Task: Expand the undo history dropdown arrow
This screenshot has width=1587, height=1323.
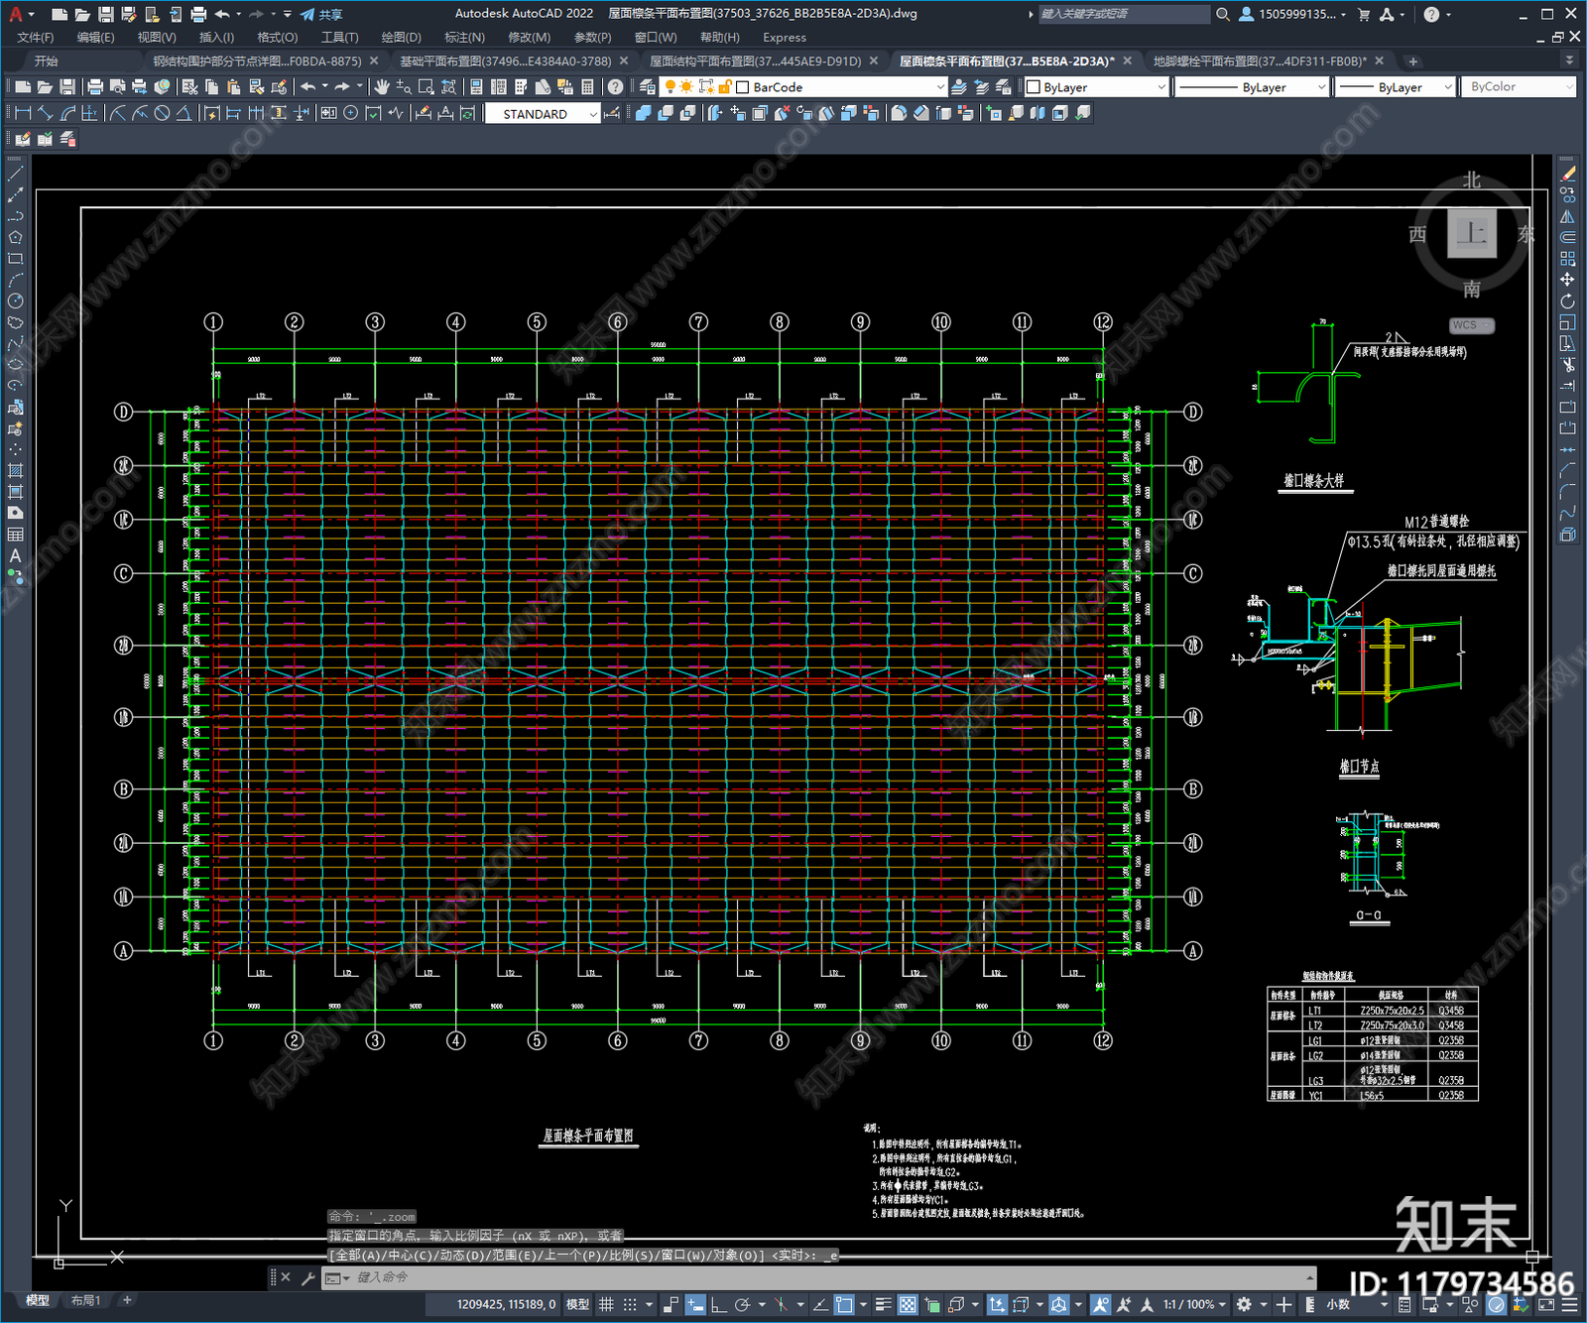Action: click(324, 87)
